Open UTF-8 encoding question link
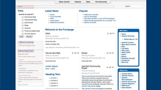 tap(99, 18)
